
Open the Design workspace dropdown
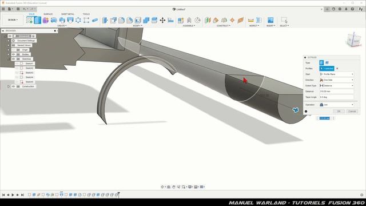tap(13, 20)
